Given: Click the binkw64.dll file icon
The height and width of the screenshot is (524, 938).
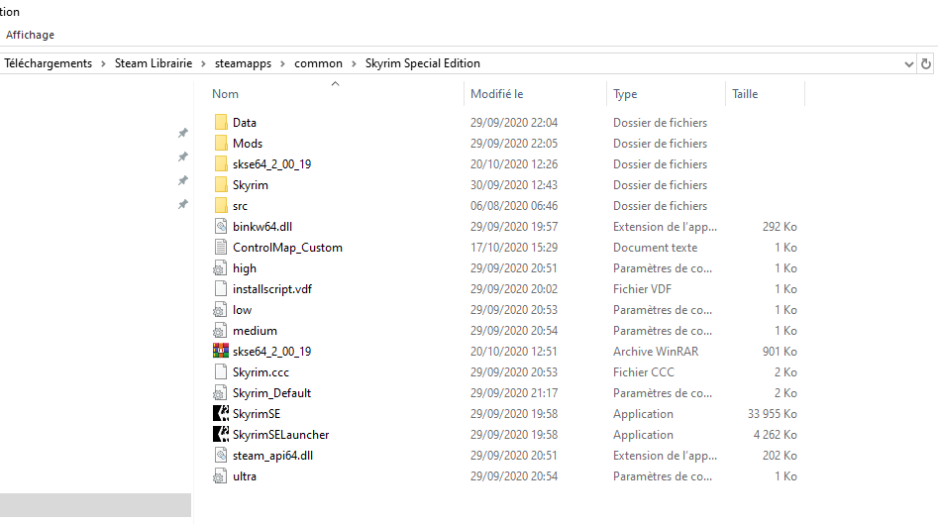Looking at the screenshot, I should 221,226.
